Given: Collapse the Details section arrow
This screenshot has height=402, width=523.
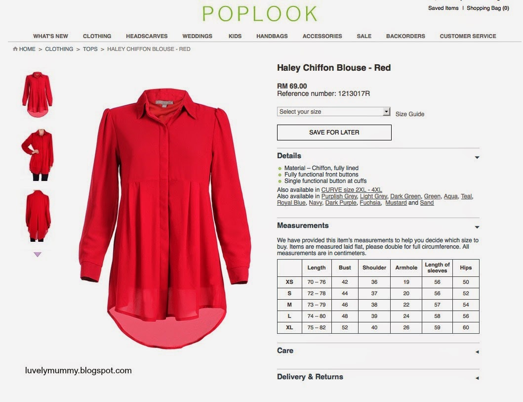Looking at the screenshot, I should (x=477, y=157).
